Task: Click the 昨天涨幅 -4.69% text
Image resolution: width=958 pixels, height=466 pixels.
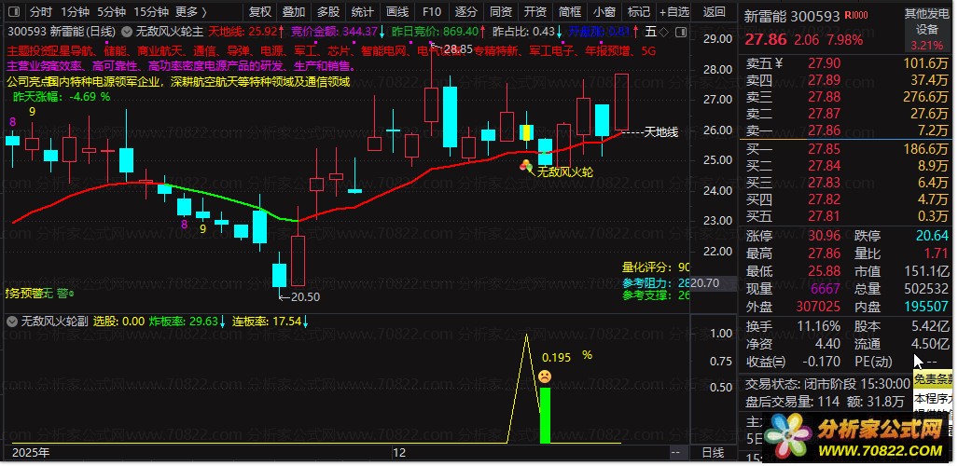Action: click(x=61, y=97)
